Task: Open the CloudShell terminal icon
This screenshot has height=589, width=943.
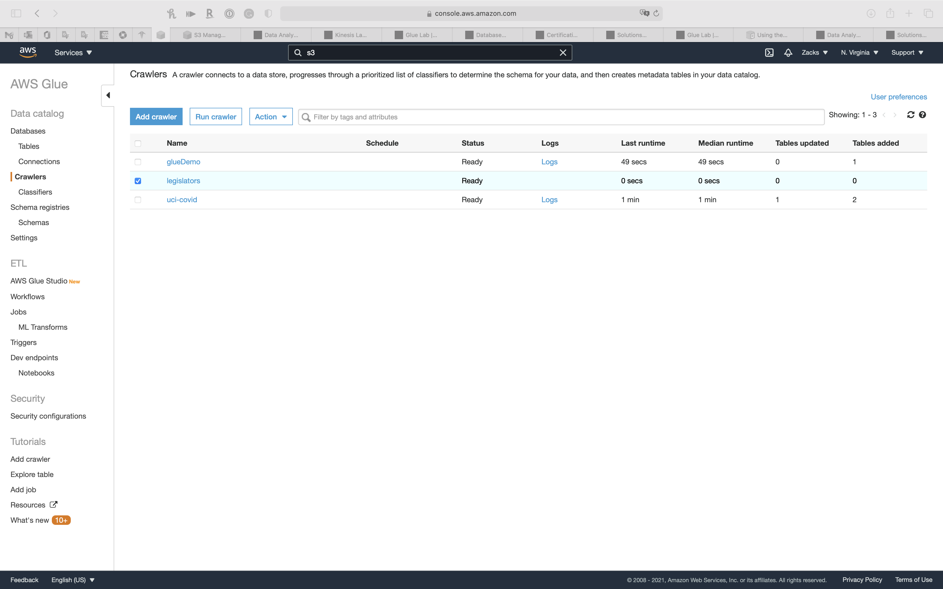Action: click(769, 53)
